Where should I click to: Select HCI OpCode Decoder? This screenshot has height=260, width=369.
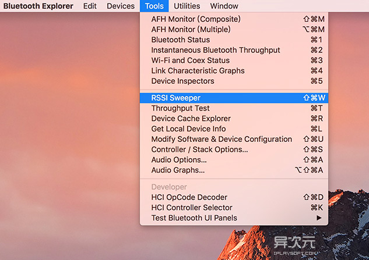189,197
